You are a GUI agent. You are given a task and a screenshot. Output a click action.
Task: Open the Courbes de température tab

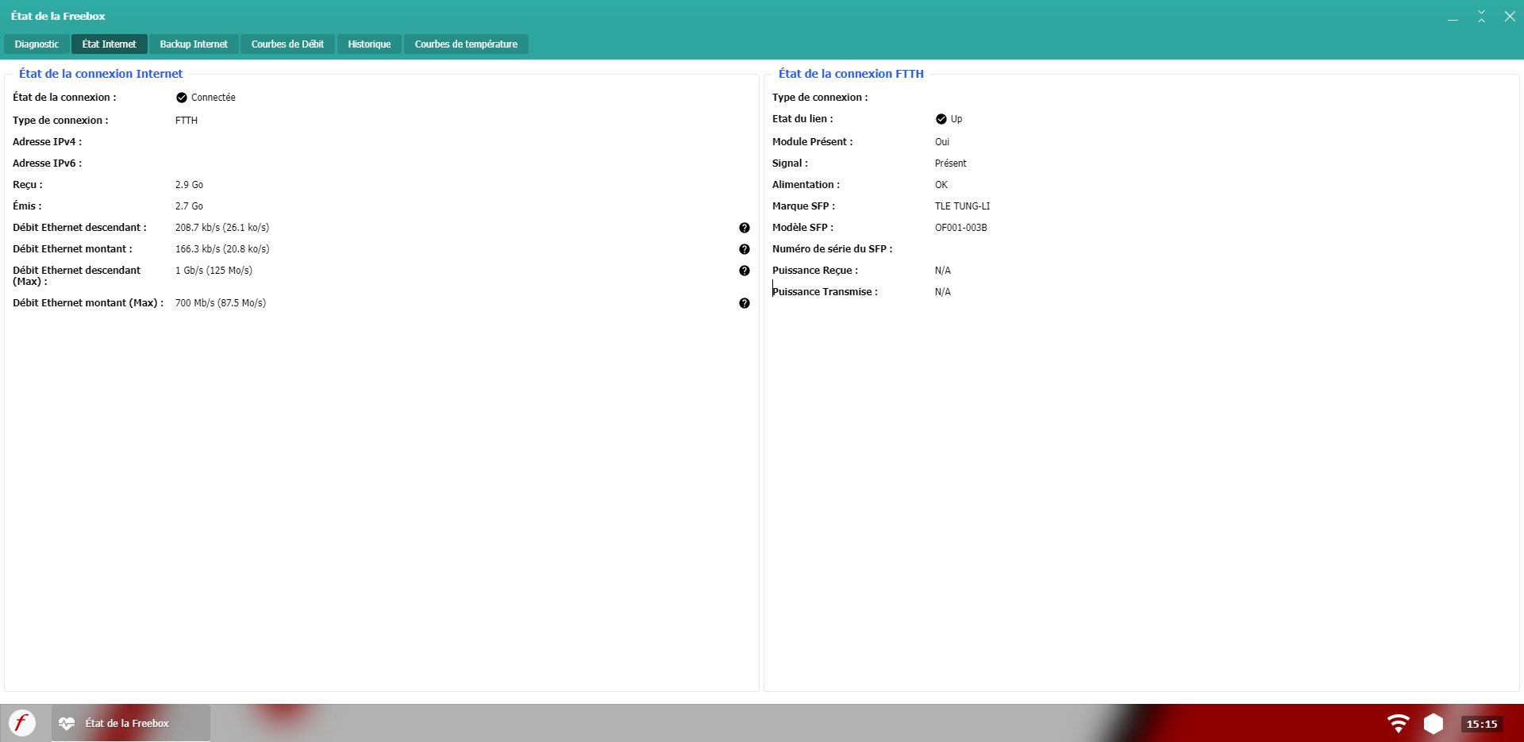(x=466, y=44)
